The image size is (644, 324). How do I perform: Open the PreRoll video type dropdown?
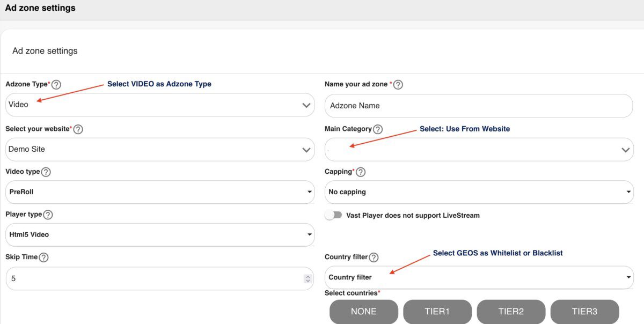(160, 192)
